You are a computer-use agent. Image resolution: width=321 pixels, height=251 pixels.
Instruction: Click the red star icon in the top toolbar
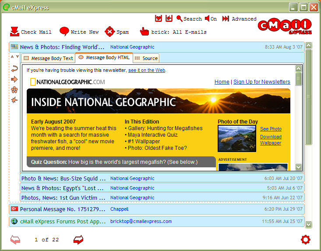pyautogui.click(x=169, y=18)
